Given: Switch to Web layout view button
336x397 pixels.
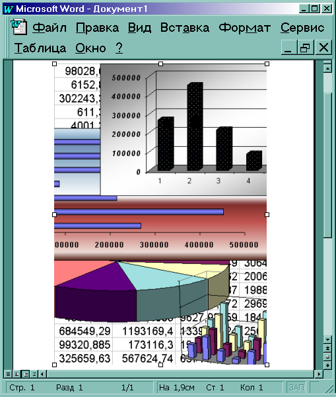Looking at the screenshot, I should 17,374.
